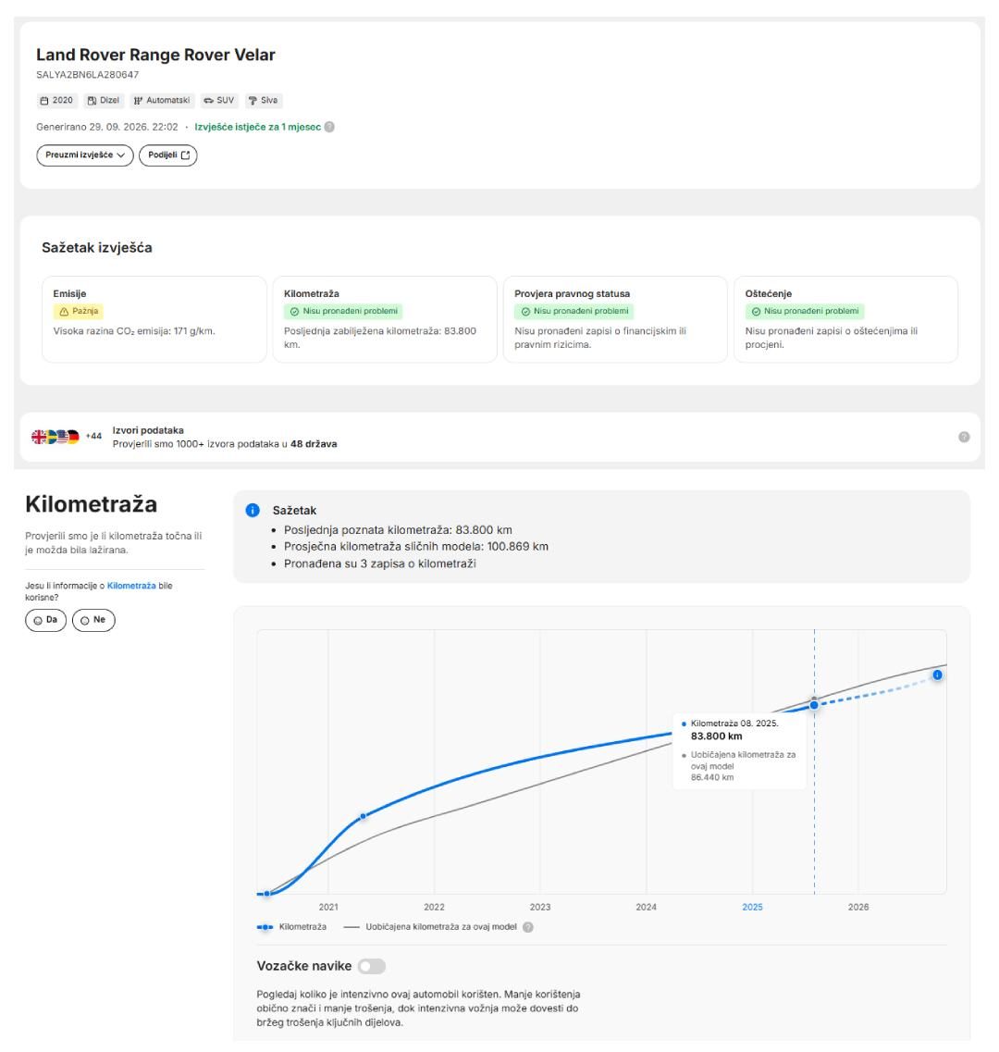Click the Uobičajena kilometraža legend item
Viewport: 999px width, 1052px height.
[x=430, y=927]
